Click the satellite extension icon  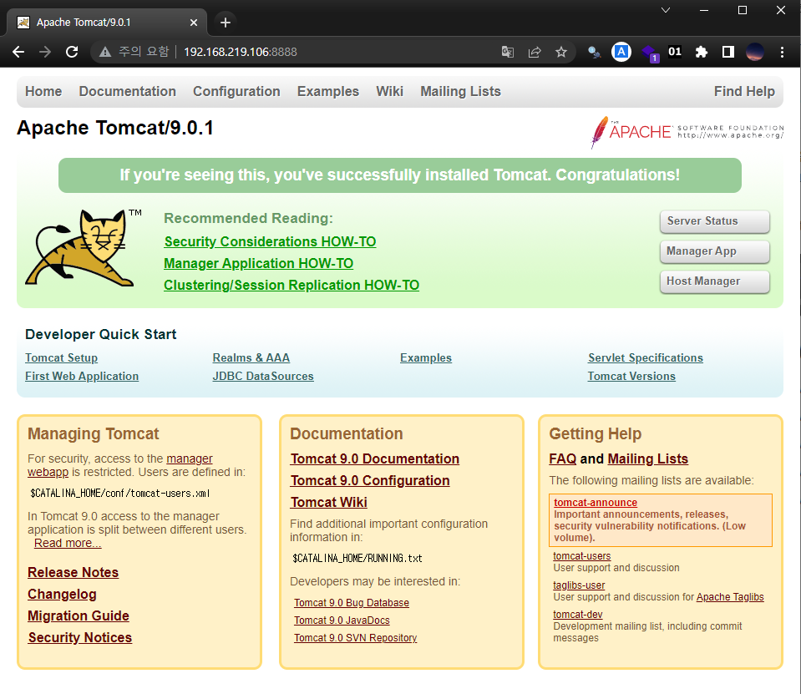(x=594, y=52)
